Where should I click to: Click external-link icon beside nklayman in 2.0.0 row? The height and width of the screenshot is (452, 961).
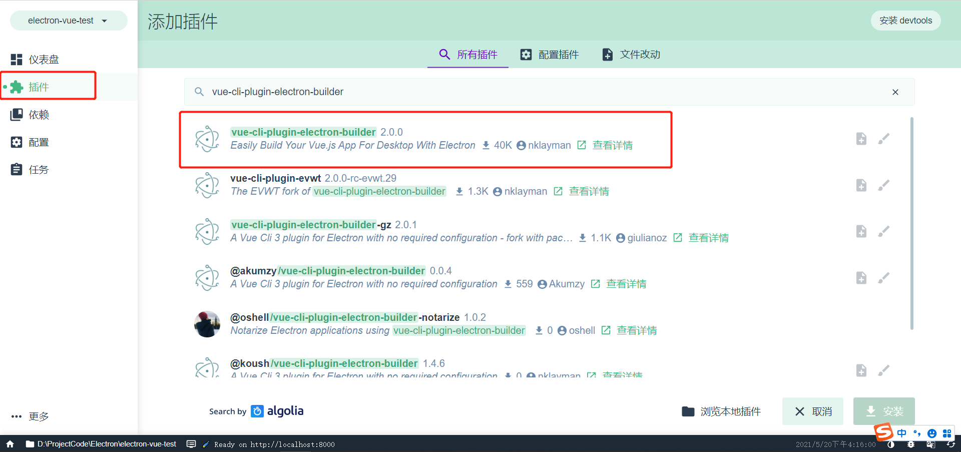[582, 145]
